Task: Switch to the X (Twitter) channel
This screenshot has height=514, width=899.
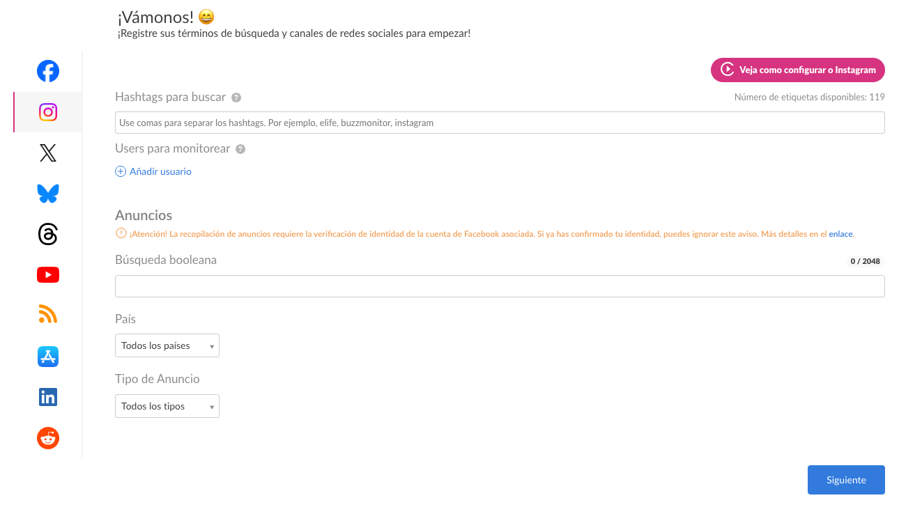Action: (48, 153)
